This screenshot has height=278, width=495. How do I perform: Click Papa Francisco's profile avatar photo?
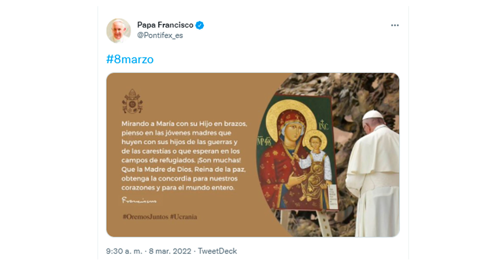coord(119,31)
